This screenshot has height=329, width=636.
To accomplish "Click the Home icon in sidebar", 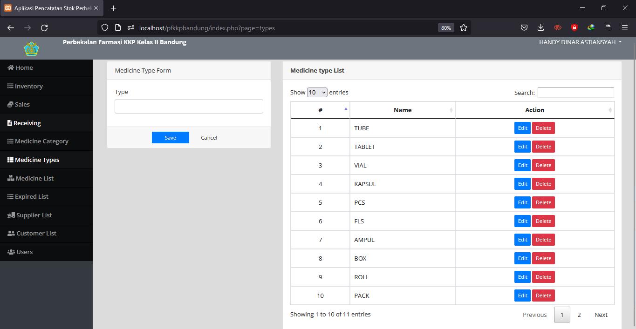I will click(x=11, y=68).
